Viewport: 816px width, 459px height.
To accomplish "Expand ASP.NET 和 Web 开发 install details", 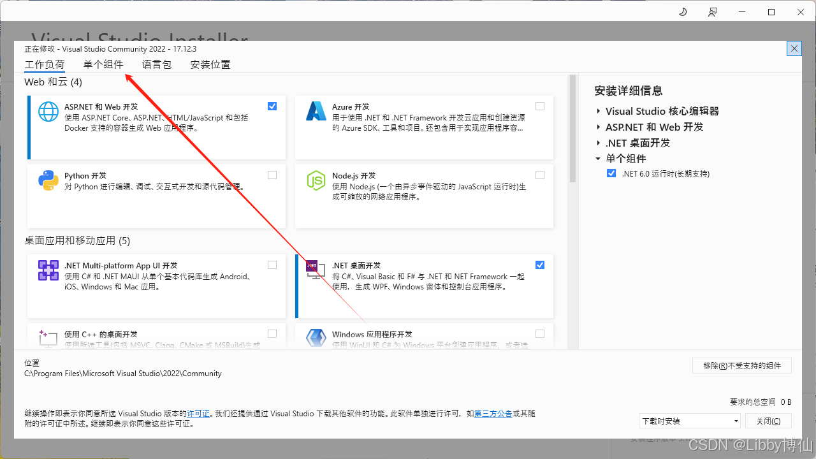I will tap(599, 127).
